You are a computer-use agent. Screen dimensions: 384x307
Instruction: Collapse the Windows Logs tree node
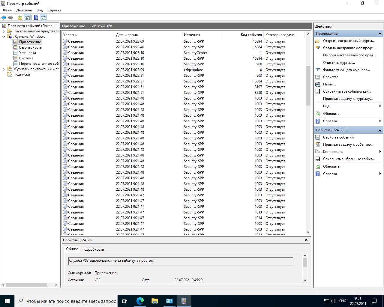[x=4, y=37]
